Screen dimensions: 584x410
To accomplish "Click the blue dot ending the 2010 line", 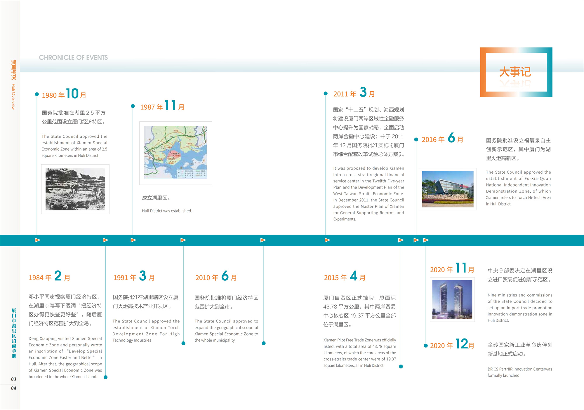I will pyautogui.click(x=264, y=343).
